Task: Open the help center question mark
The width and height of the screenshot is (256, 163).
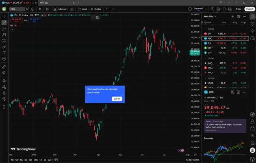Action: 252,159
